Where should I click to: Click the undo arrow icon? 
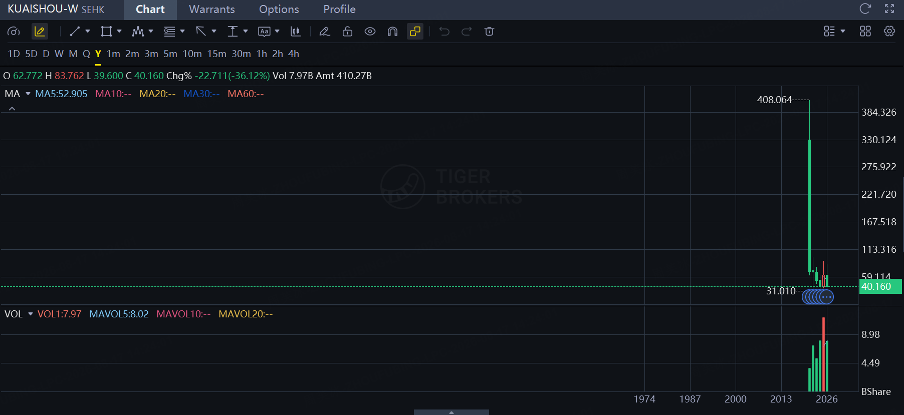click(444, 32)
